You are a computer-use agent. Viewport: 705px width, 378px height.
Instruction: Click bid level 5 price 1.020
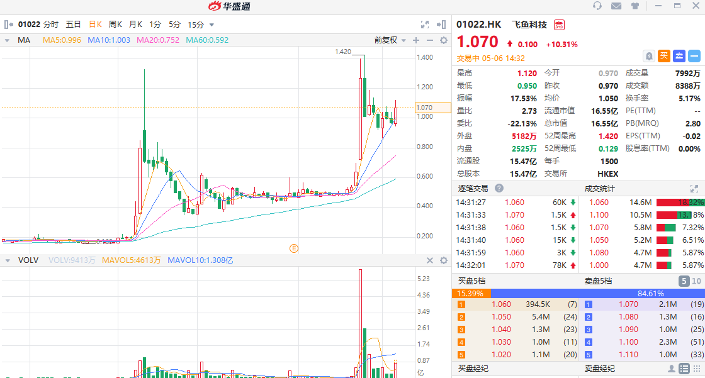point(501,355)
